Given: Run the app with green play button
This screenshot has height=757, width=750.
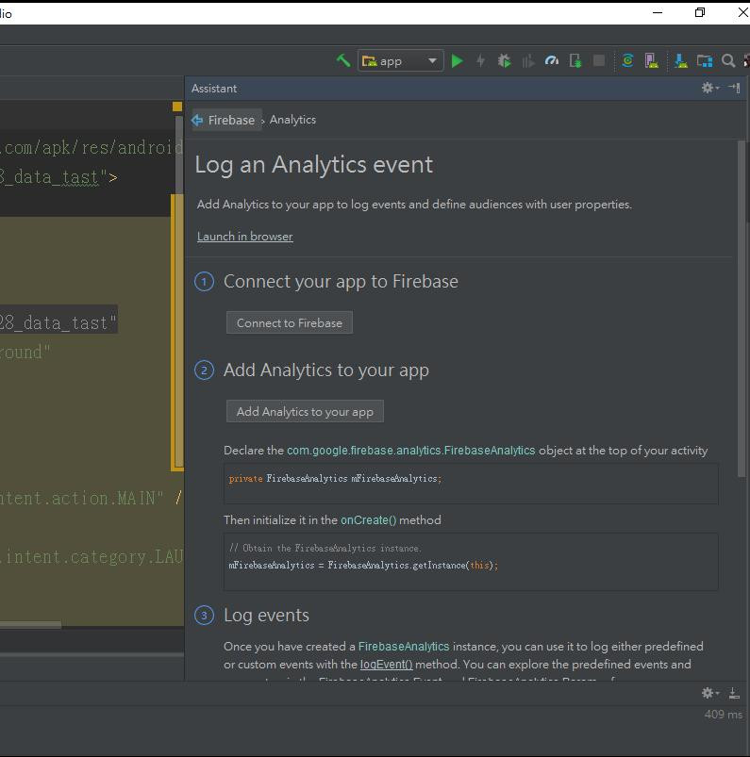Looking at the screenshot, I should point(457,61).
